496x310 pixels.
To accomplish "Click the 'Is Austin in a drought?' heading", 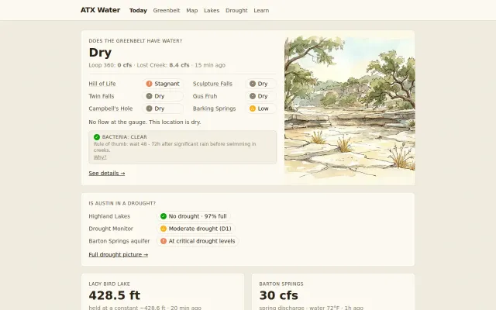I will pos(122,203).
